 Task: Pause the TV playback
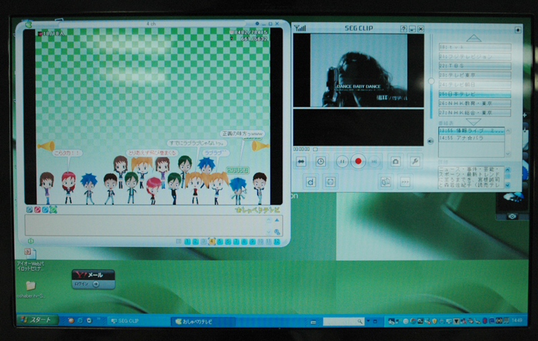coord(341,161)
